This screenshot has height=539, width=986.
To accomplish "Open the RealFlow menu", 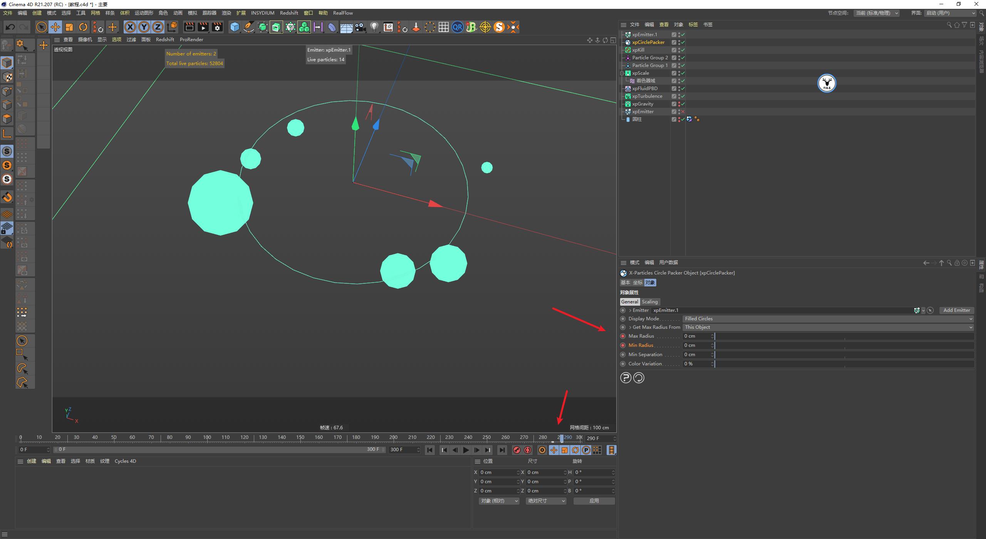I will coord(342,13).
